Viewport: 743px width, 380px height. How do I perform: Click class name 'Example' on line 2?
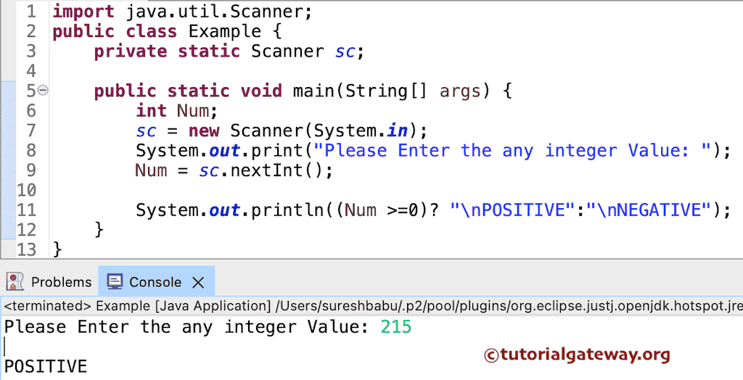coord(225,31)
